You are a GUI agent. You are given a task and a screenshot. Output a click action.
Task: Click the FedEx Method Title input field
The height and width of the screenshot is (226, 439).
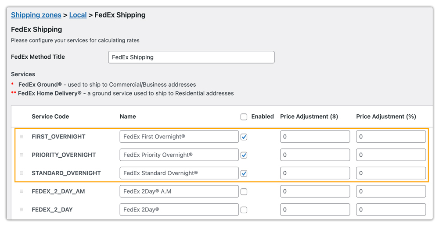click(x=191, y=57)
